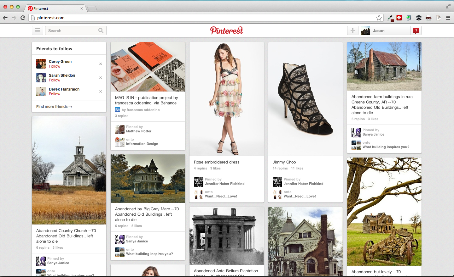Open Corey Green's profile photo
The image size is (454, 277).
coord(41,64)
